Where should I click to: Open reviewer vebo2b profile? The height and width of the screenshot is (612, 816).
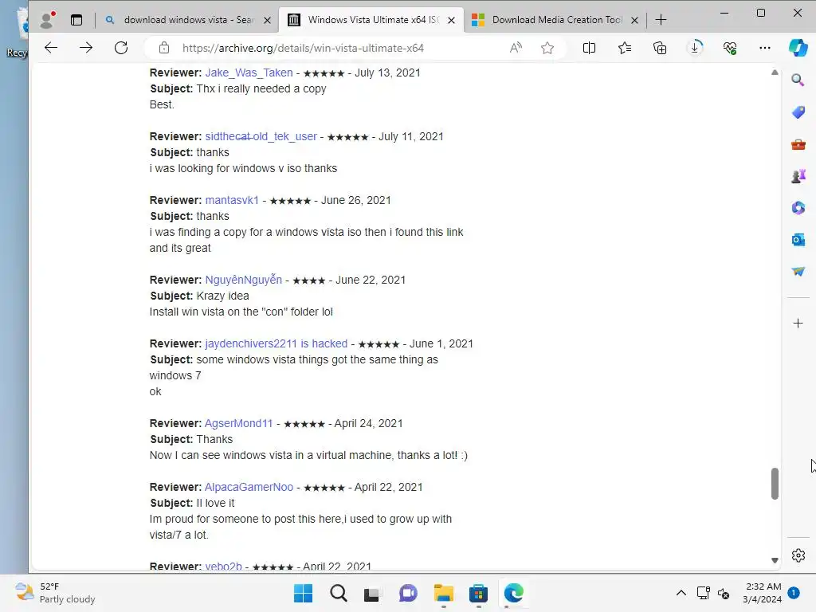(223, 566)
